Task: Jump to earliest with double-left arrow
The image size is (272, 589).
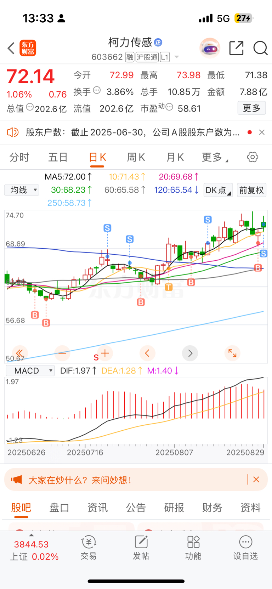Action: [x=20, y=353]
